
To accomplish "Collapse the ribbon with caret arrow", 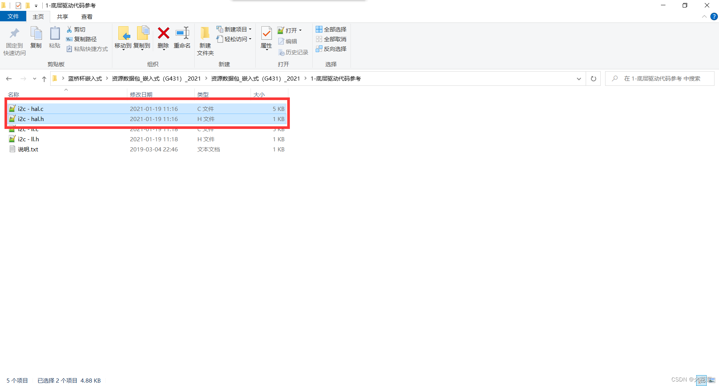I will tap(704, 16).
